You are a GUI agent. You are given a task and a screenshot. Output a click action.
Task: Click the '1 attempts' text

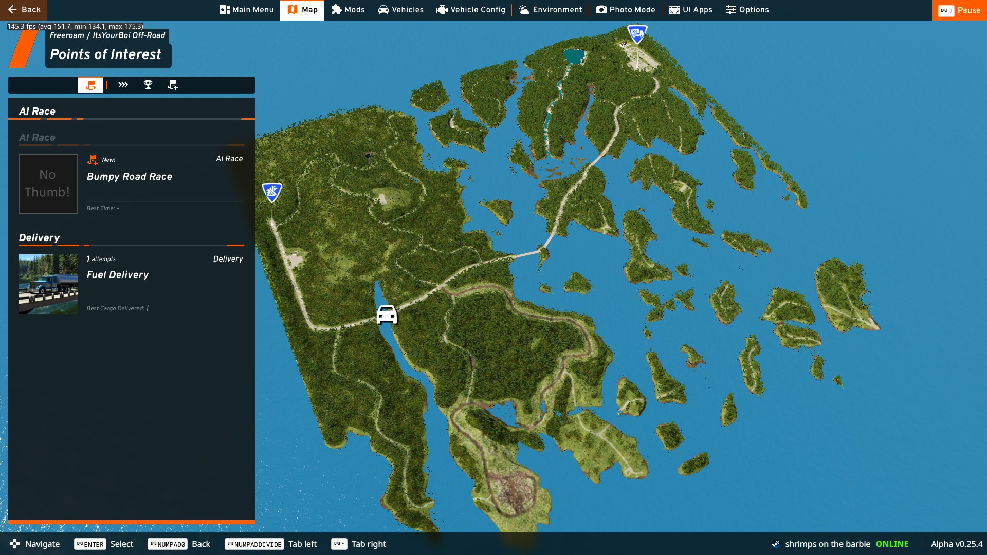101,259
